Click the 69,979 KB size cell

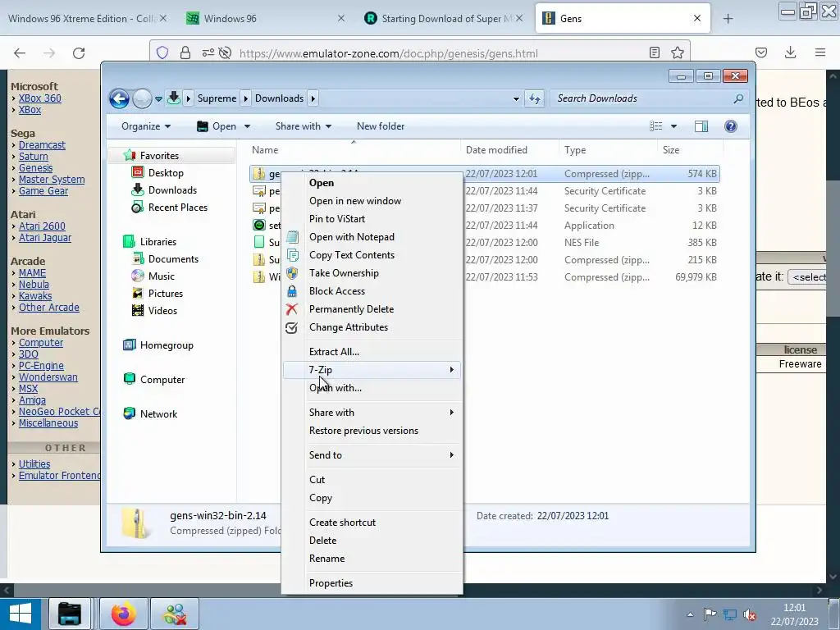tap(696, 277)
